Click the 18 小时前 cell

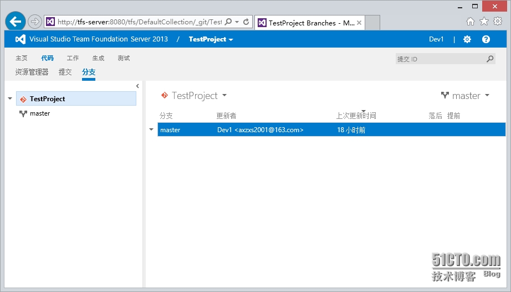point(351,130)
